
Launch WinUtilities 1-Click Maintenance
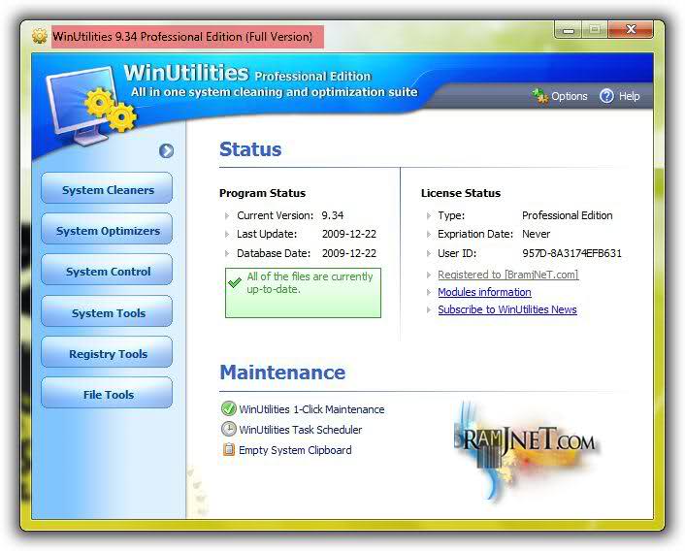coord(311,409)
